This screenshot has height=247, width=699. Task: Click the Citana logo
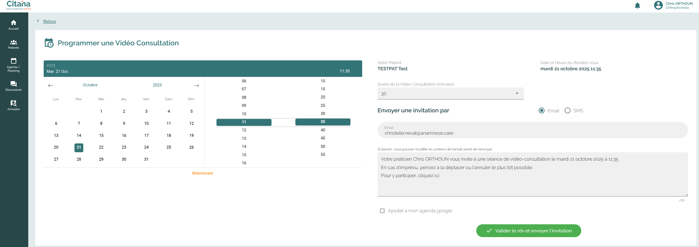click(x=18, y=5)
